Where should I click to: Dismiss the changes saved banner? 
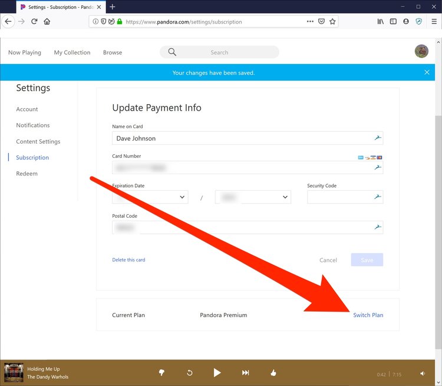pyautogui.click(x=427, y=72)
